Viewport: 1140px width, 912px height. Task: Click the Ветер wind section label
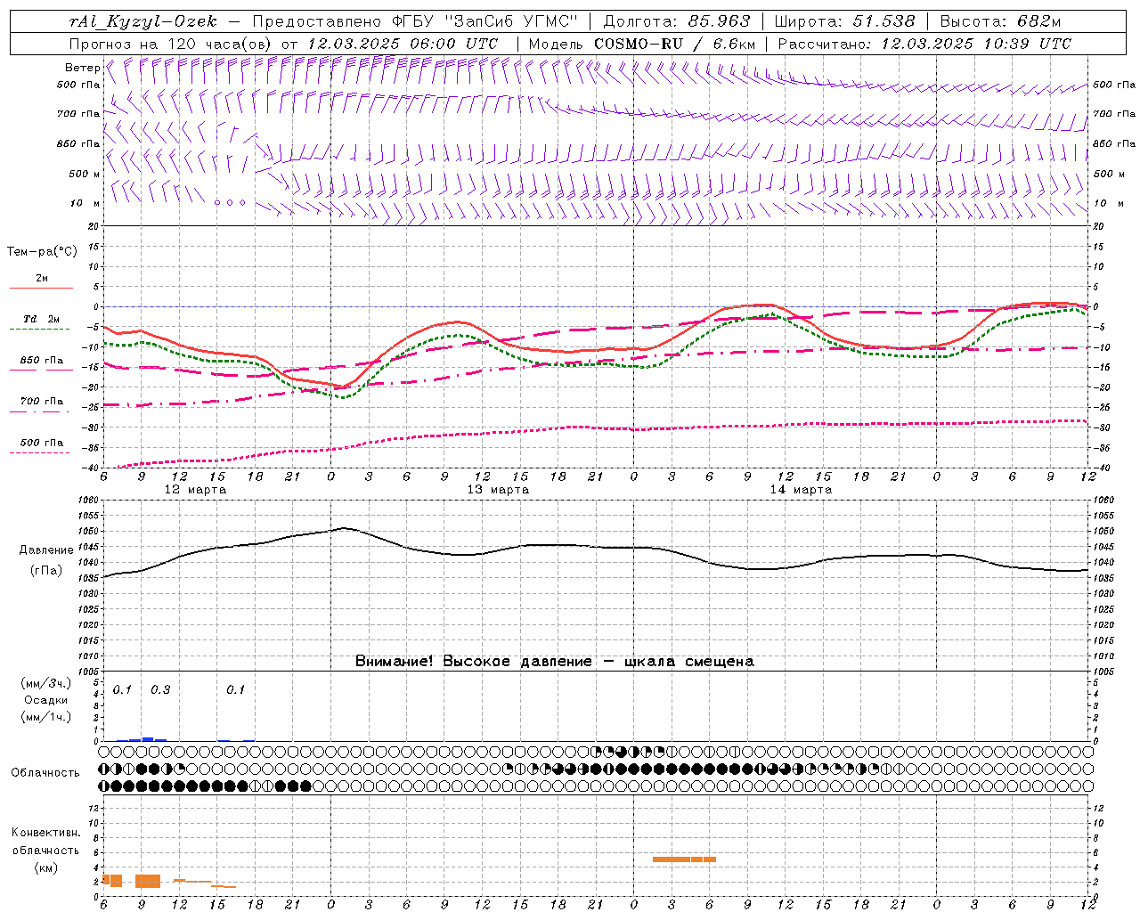point(82,68)
